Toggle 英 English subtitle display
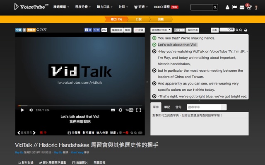265x165 pixels. point(41,133)
